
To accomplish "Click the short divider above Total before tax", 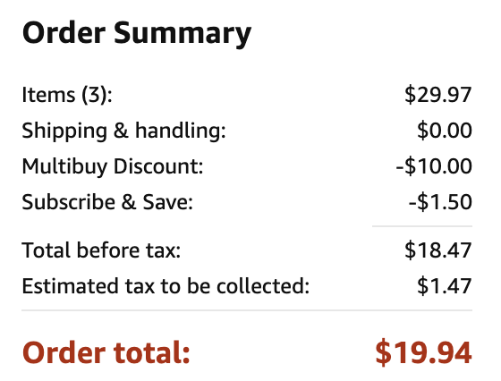I will pyautogui.click(x=422, y=226).
